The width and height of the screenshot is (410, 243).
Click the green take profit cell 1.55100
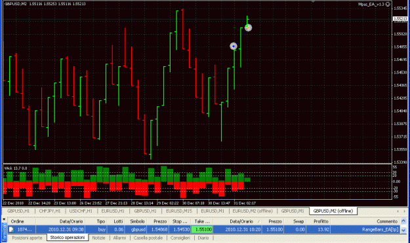coord(202,230)
